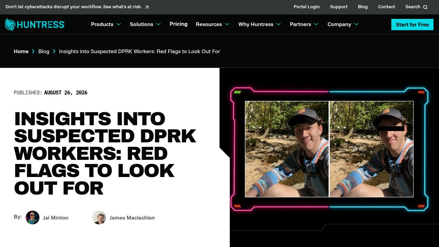Navigate to Blog in the breadcrumb

[x=44, y=51]
